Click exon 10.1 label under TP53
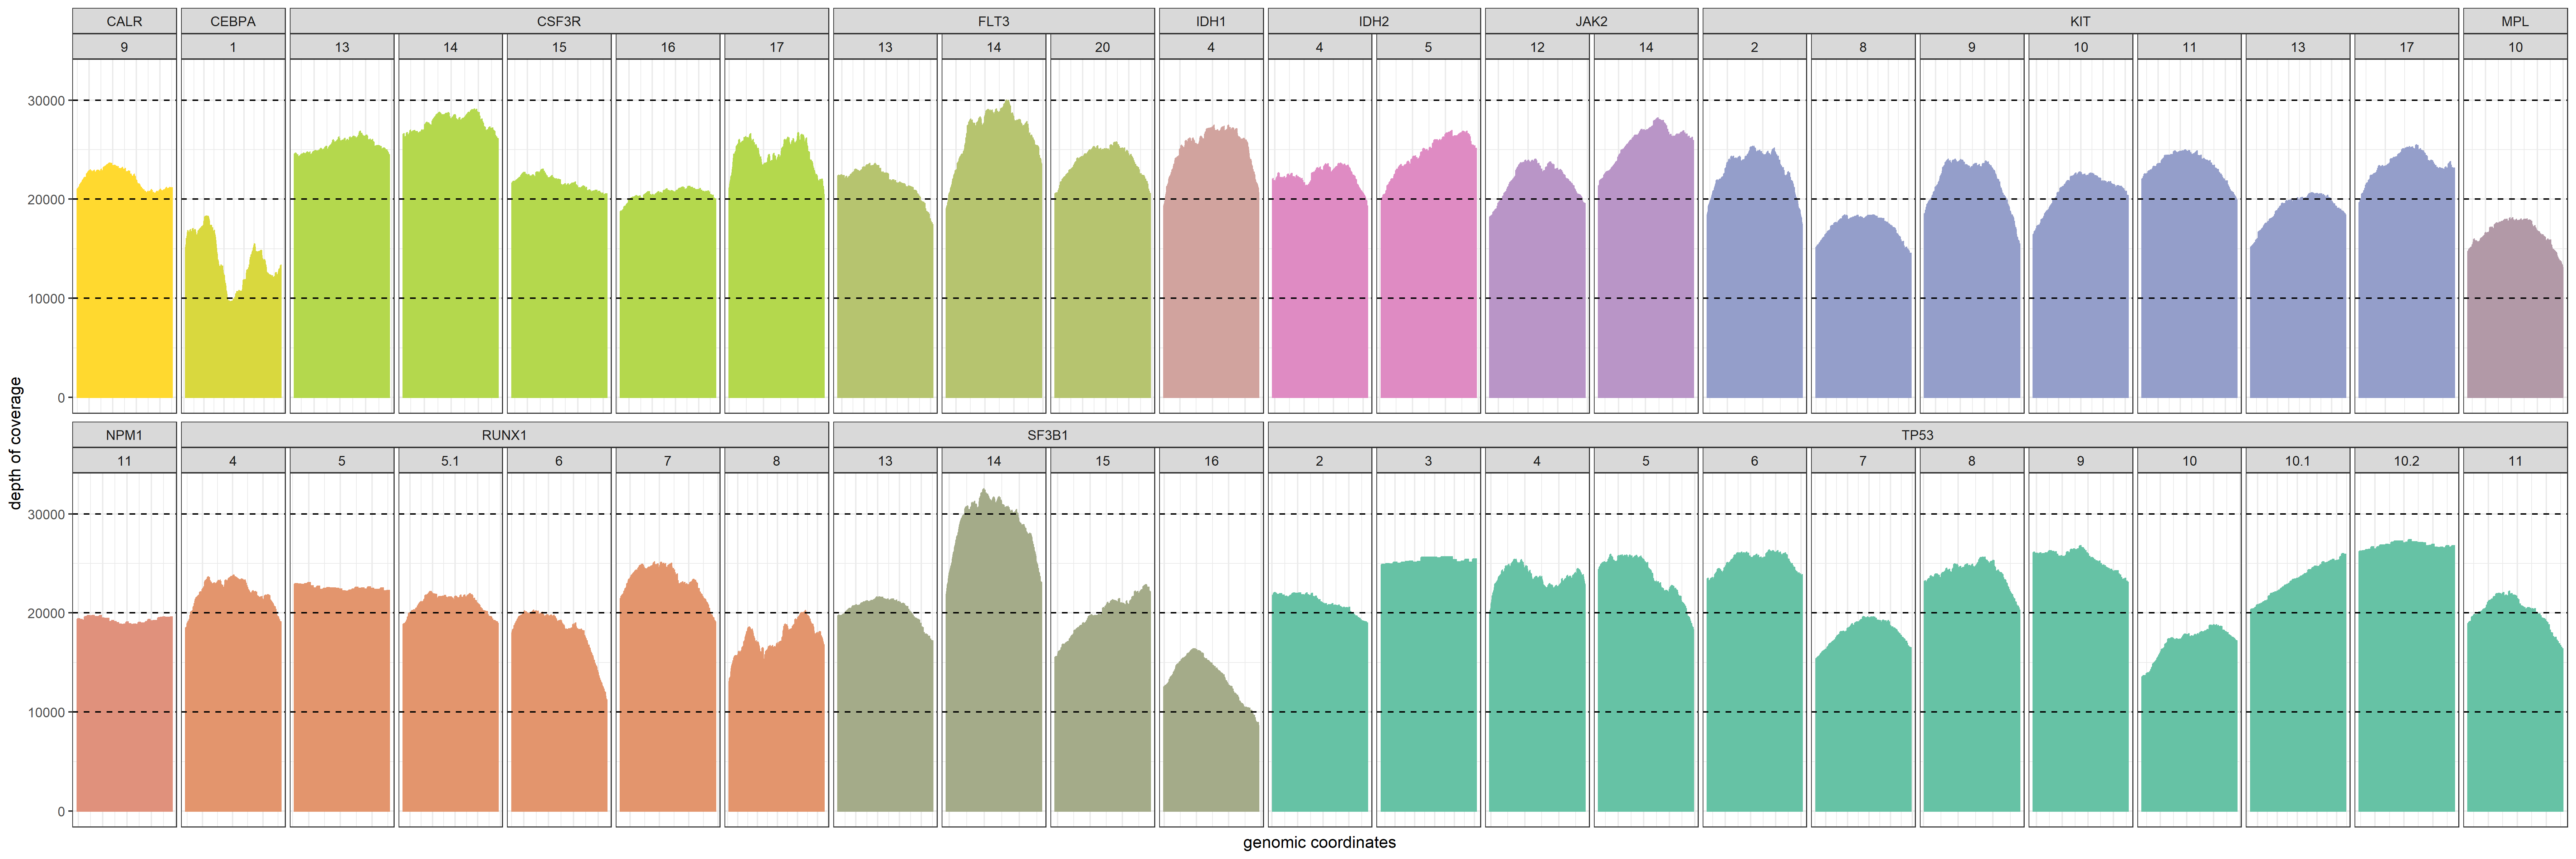Image resolution: width=2576 pixels, height=859 pixels. [2298, 461]
